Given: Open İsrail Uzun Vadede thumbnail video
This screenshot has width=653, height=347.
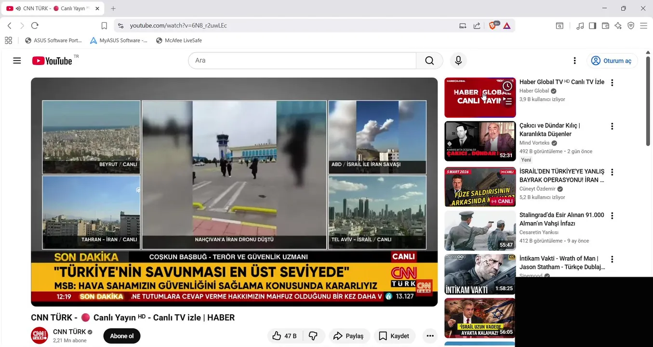Looking at the screenshot, I should pyautogui.click(x=480, y=318).
